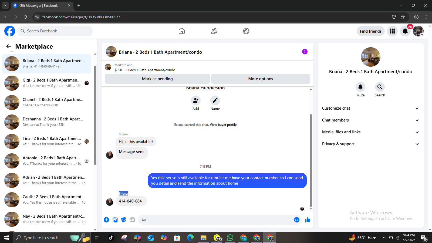Focus the Search Facebook field
The width and height of the screenshot is (432, 243).
point(55,31)
